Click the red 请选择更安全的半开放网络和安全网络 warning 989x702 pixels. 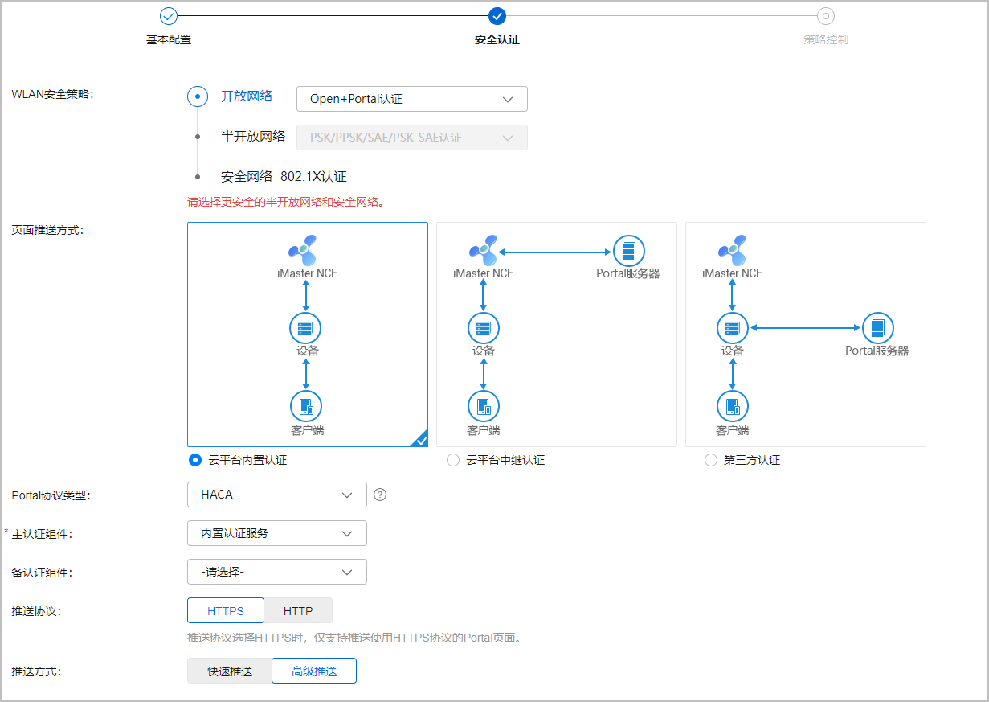tap(286, 202)
